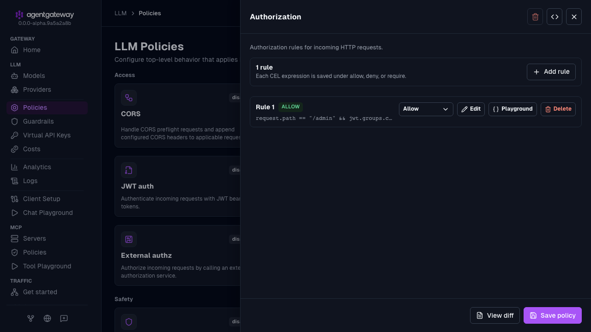This screenshot has height=332, width=591.
Task: Open Guardrails page
Action: [47, 121]
